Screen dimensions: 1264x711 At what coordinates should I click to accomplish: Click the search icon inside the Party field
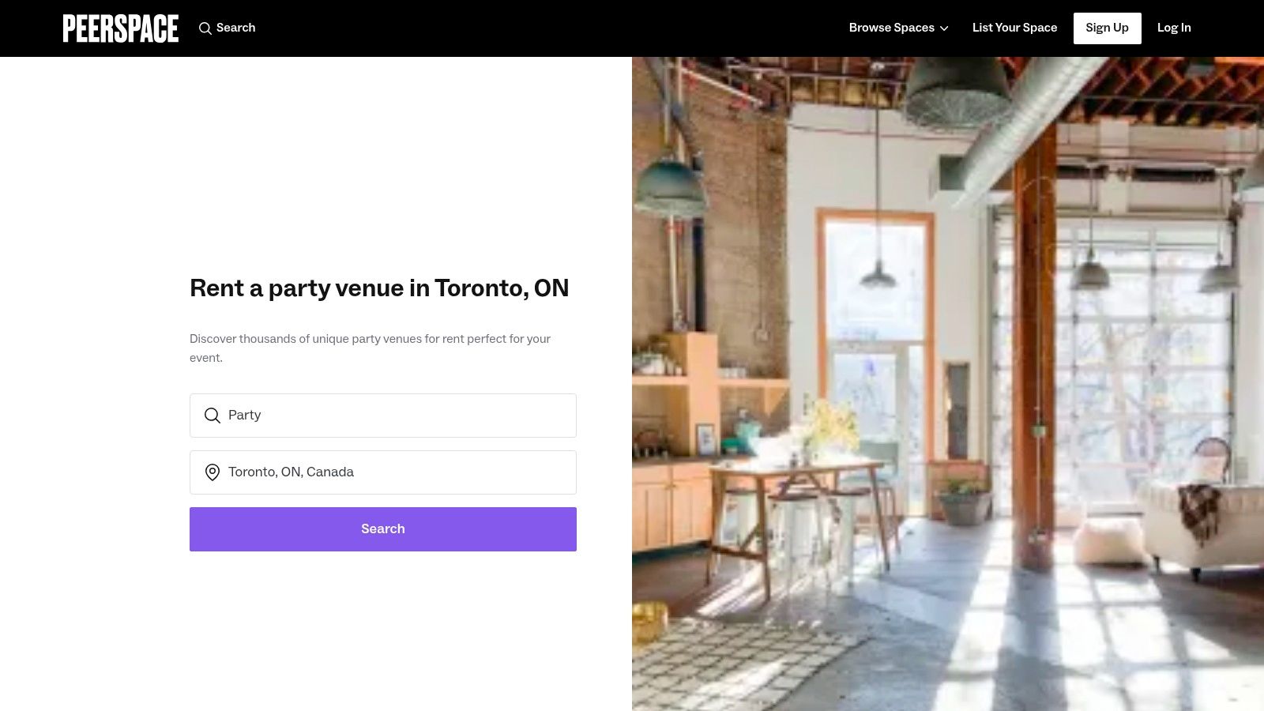(212, 415)
